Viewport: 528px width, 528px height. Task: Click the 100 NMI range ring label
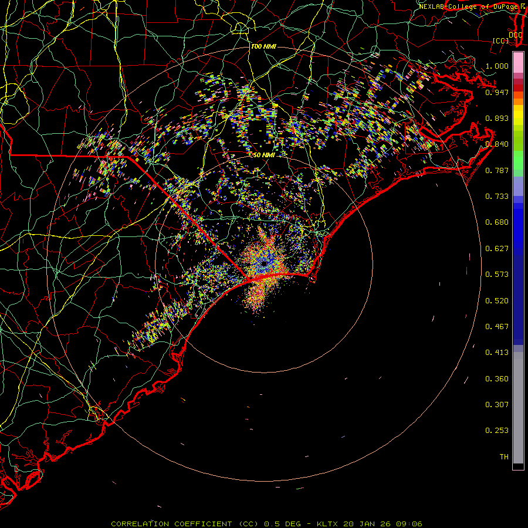263,46
